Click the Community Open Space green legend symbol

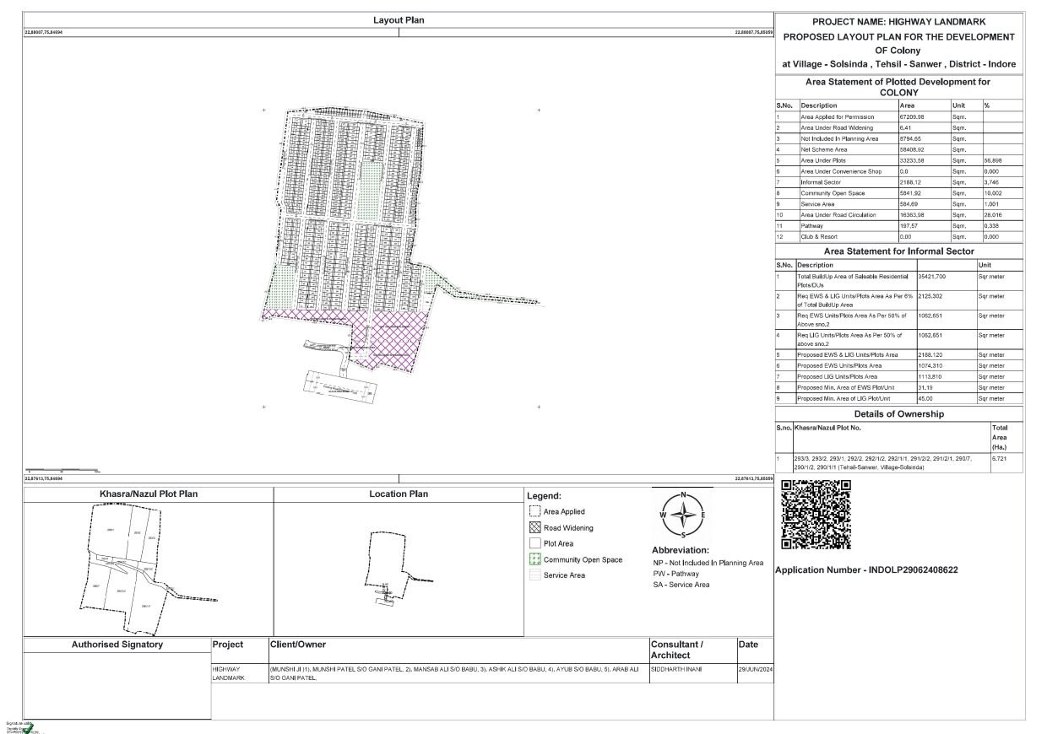[x=534, y=559]
